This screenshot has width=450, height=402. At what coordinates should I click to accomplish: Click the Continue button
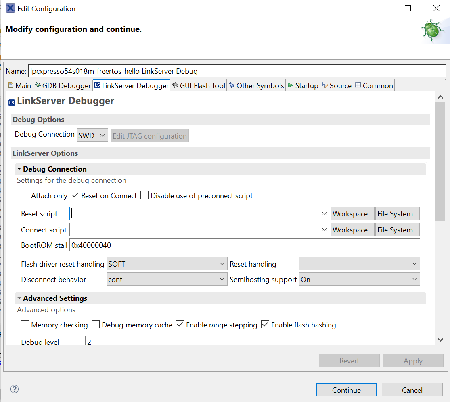point(346,390)
